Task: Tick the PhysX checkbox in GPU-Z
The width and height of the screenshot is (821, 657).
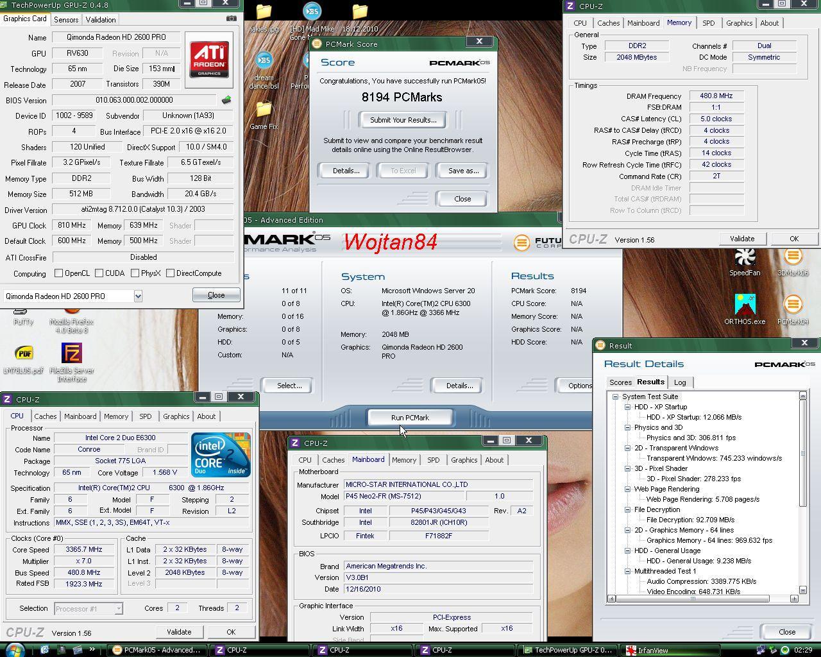Action: 135,273
